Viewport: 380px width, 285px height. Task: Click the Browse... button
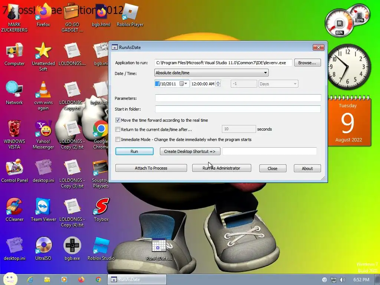308,62
